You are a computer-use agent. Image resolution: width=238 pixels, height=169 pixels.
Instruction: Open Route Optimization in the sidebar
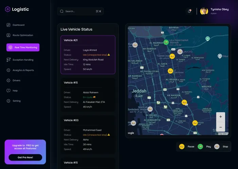[20, 35]
